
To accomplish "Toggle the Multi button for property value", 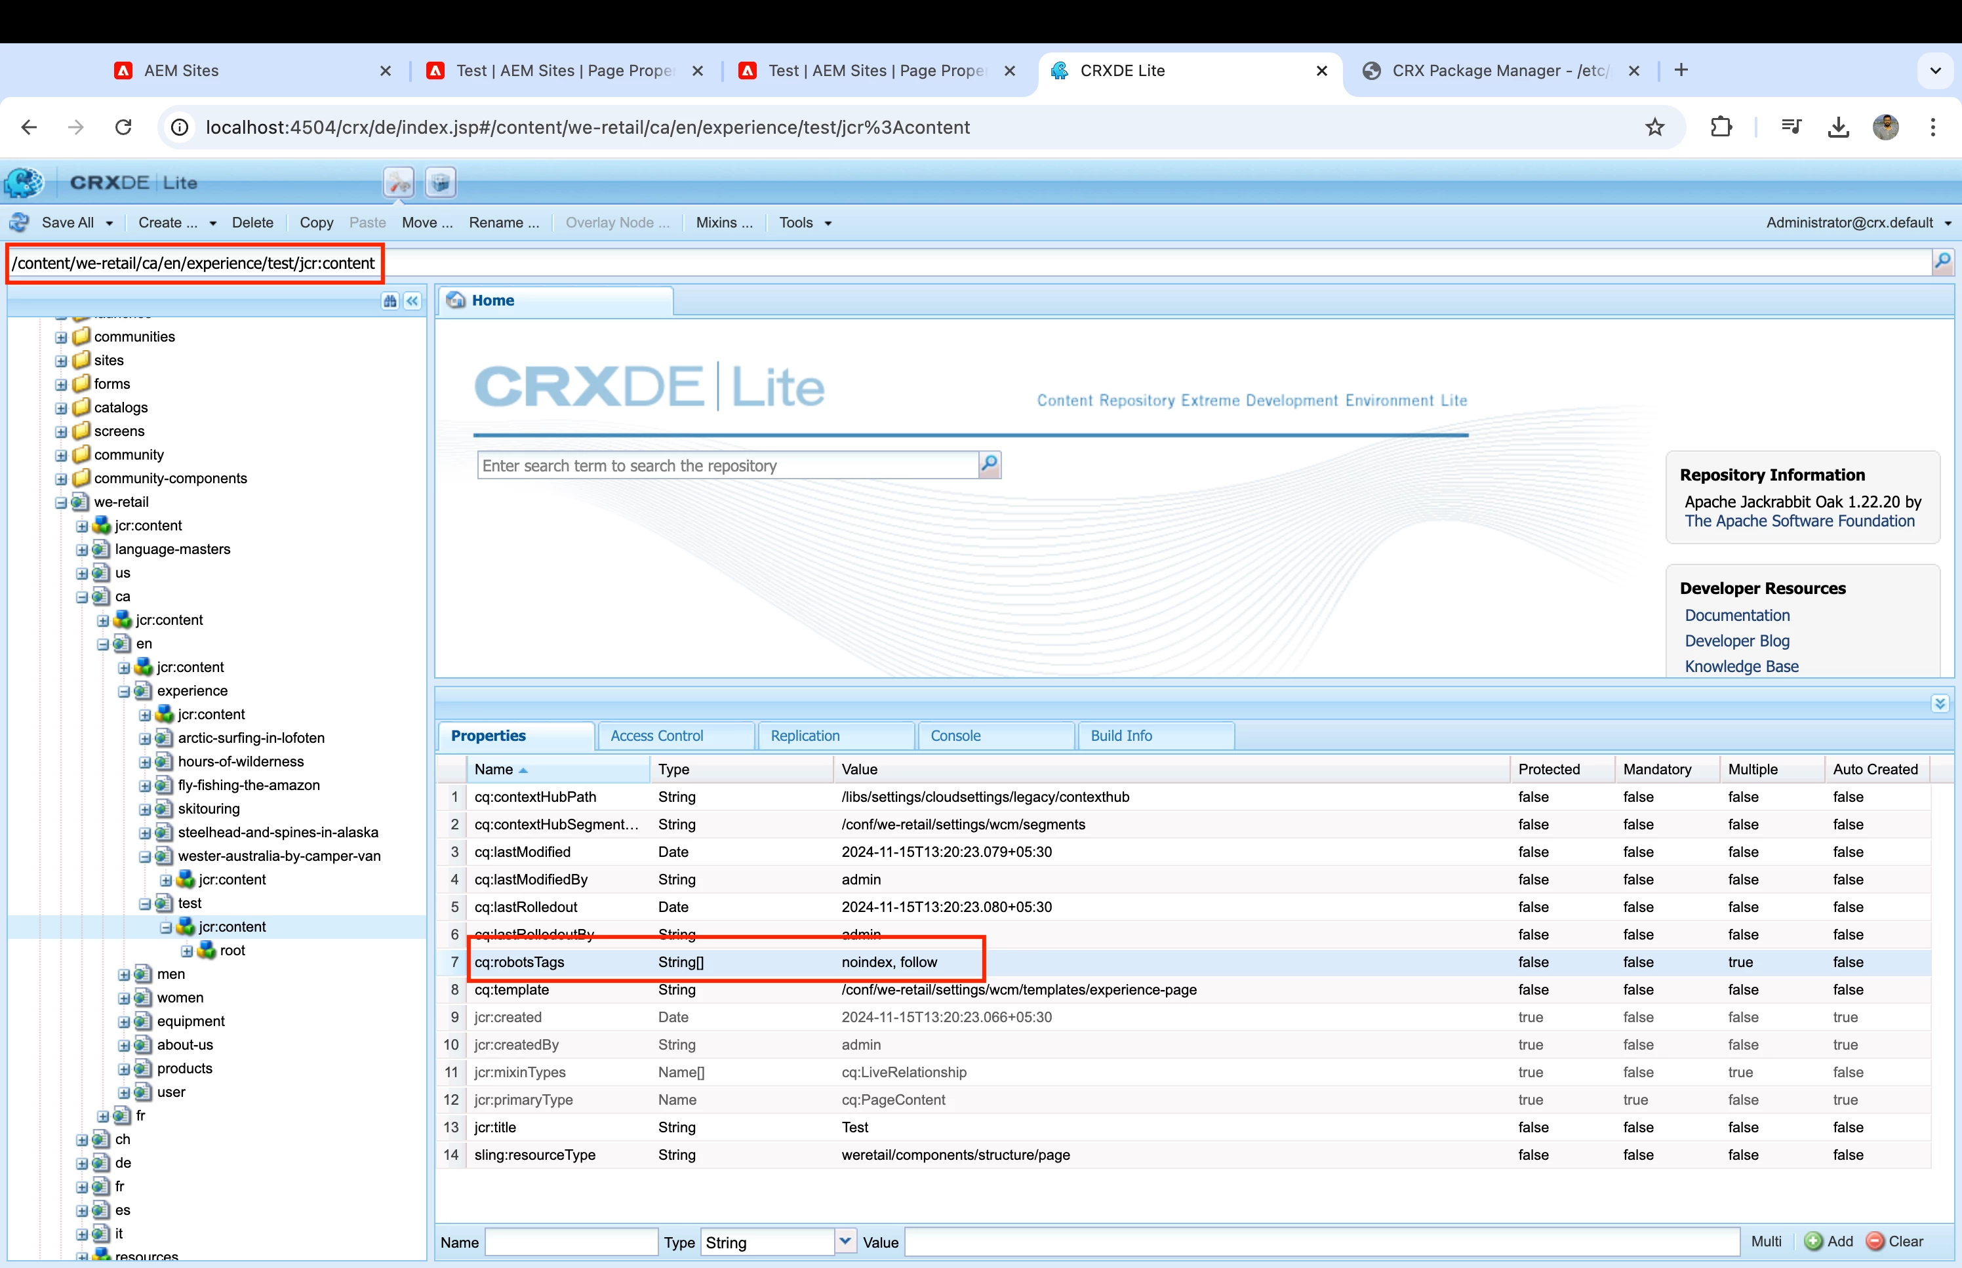I will [1765, 1241].
